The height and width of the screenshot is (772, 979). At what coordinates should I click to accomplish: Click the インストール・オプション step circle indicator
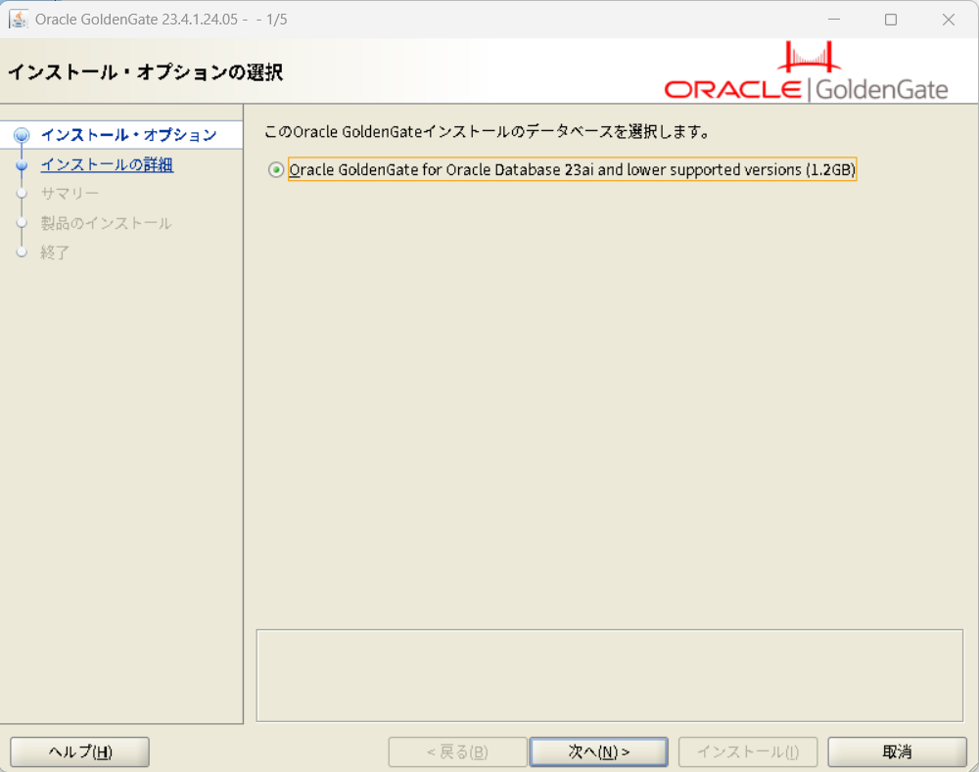22,135
